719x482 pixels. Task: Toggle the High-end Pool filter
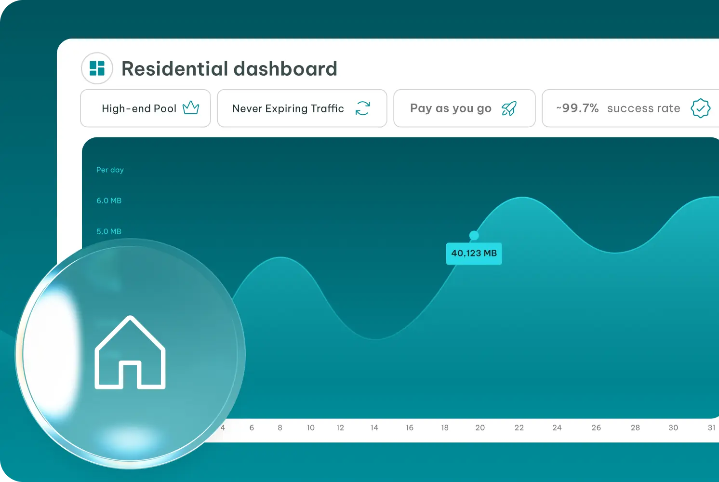coord(145,108)
